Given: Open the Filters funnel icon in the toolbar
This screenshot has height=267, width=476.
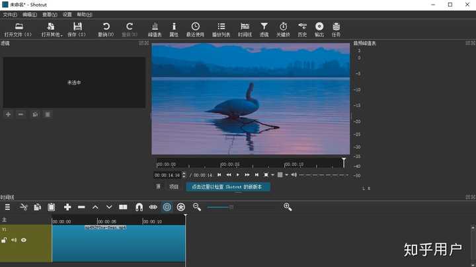Looking at the screenshot, I should tap(264, 30).
